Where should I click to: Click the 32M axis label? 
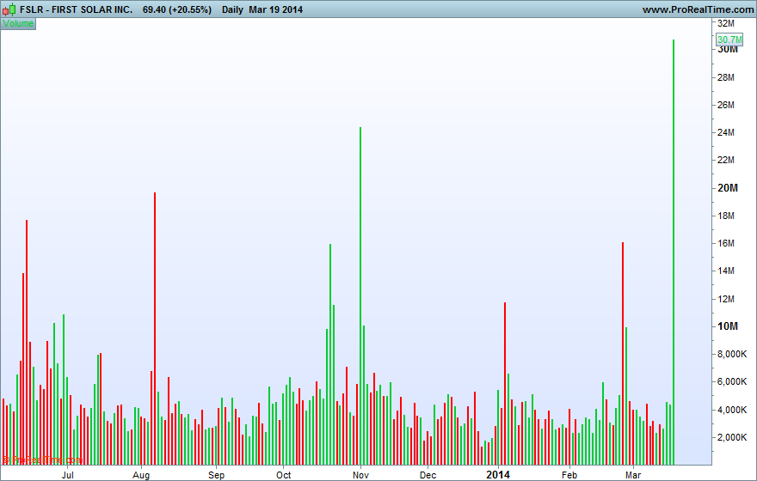tap(726, 23)
